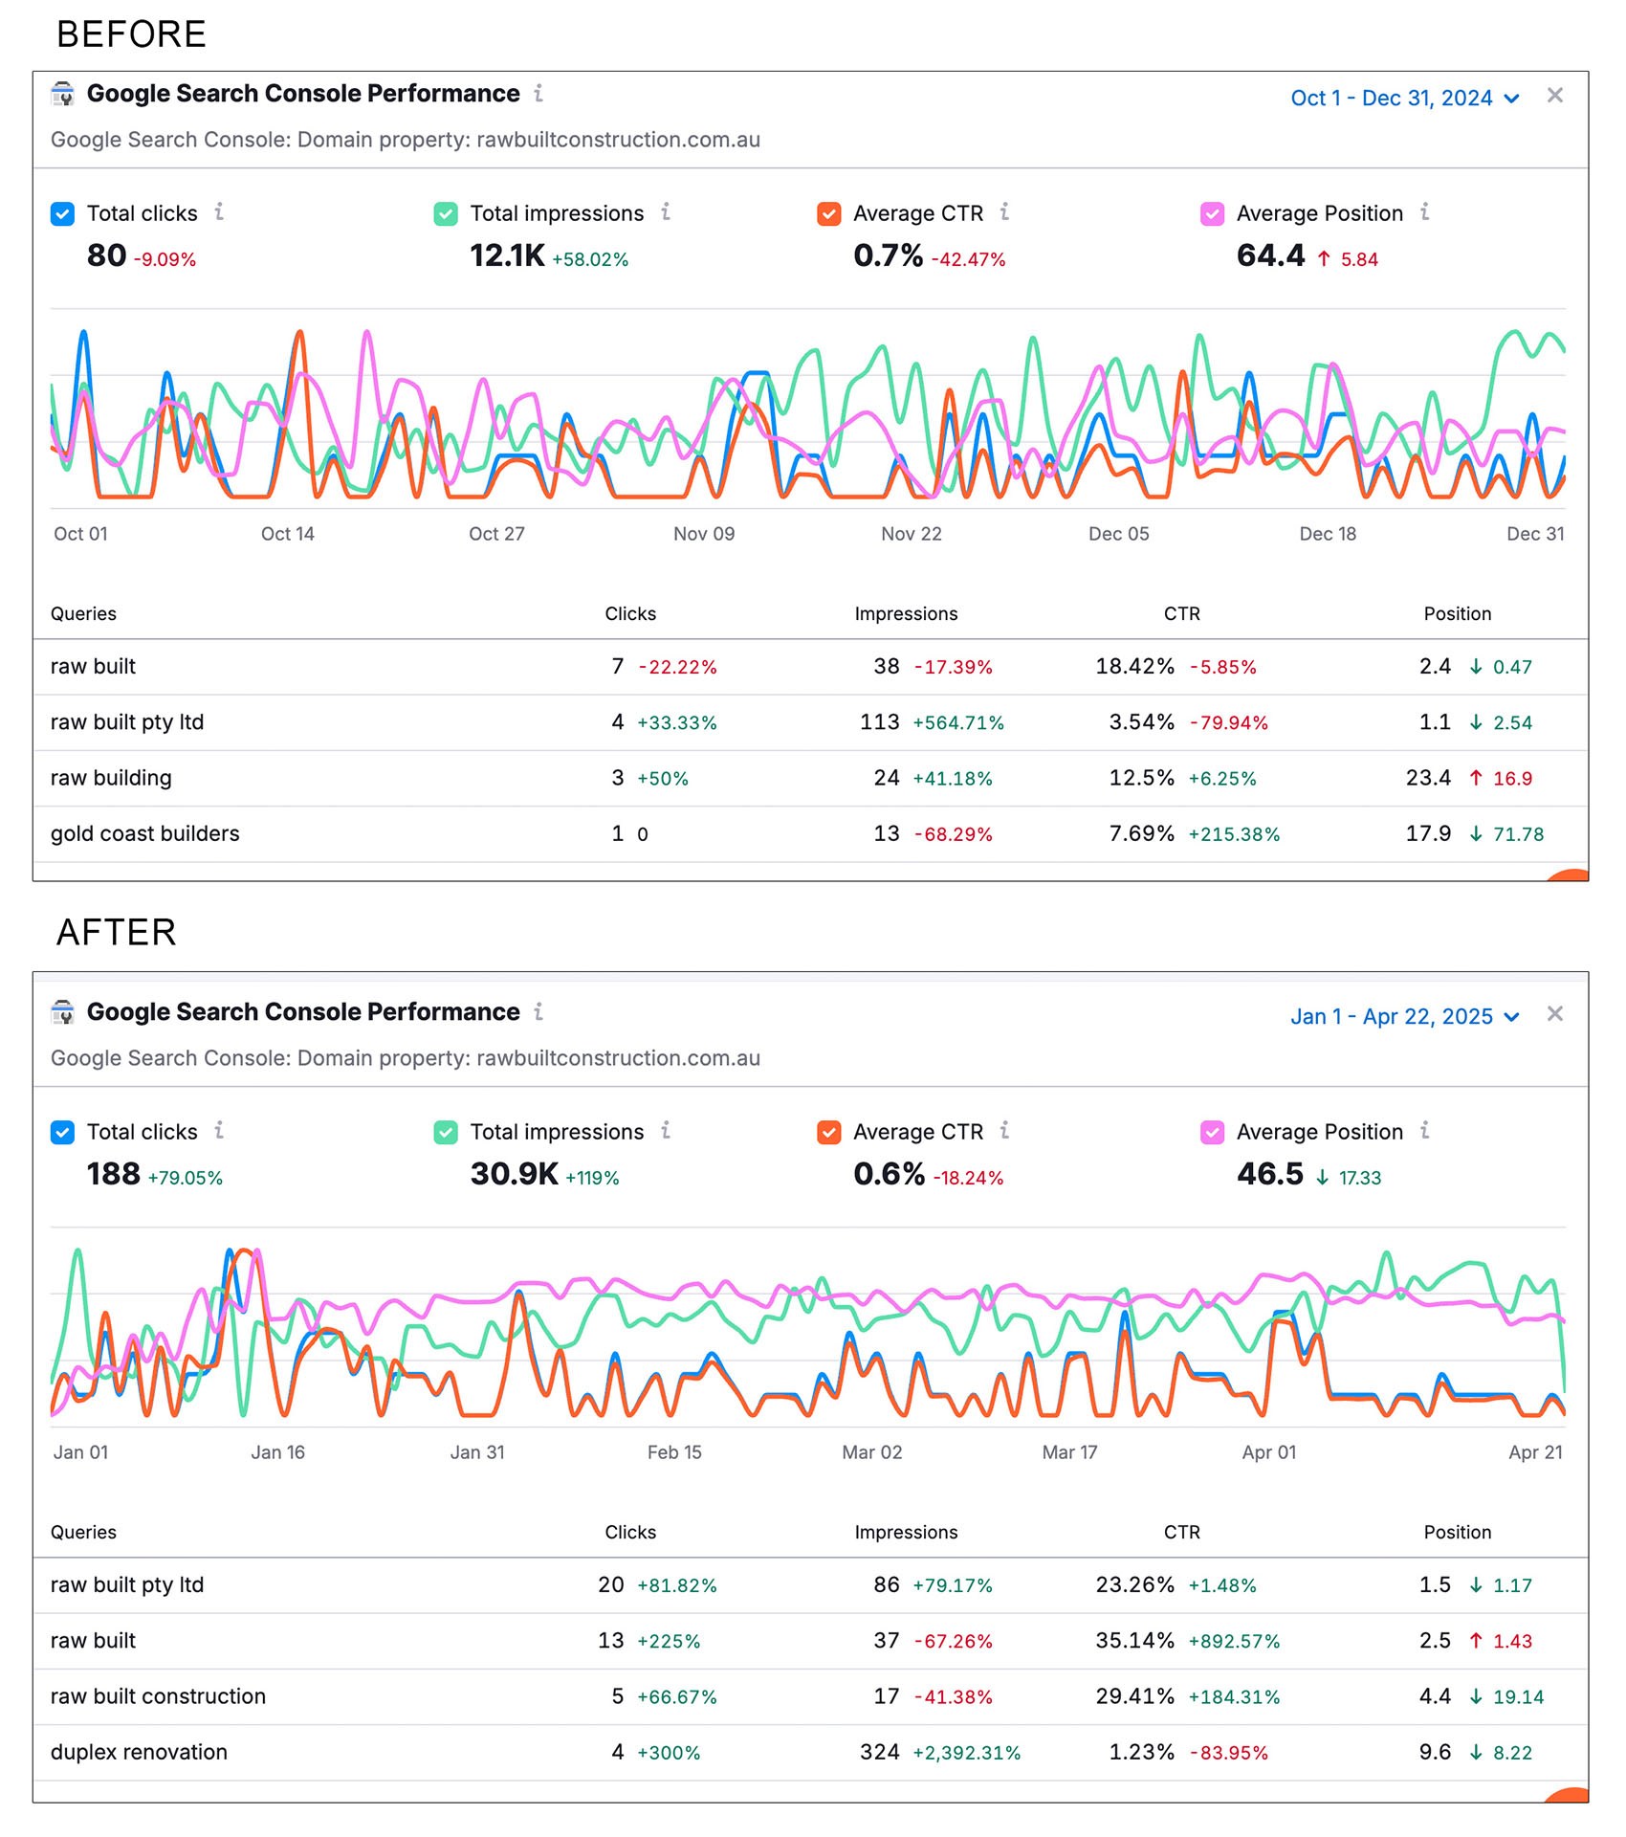Click the Dec 18 axis label
The image size is (1626, 1837).
(1328, 534)
